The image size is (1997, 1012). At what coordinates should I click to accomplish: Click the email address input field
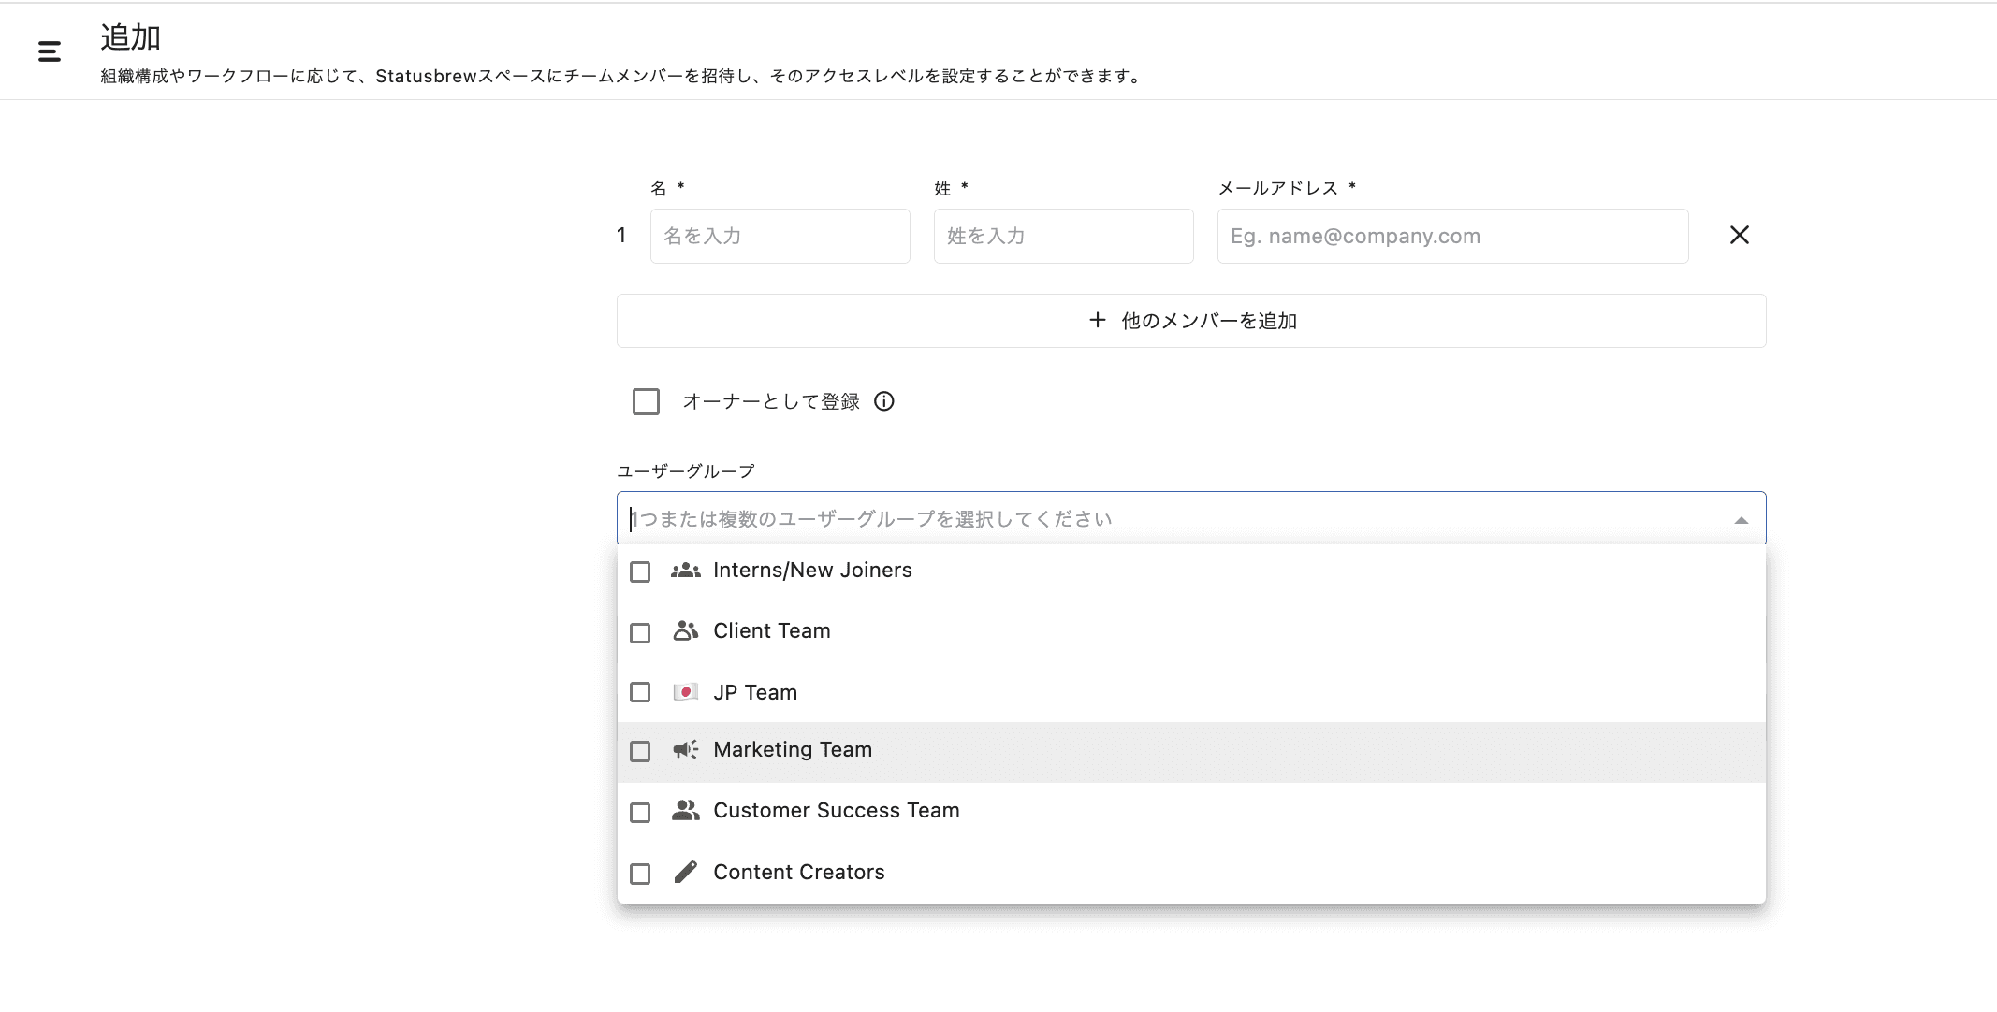pos(1452,236)
